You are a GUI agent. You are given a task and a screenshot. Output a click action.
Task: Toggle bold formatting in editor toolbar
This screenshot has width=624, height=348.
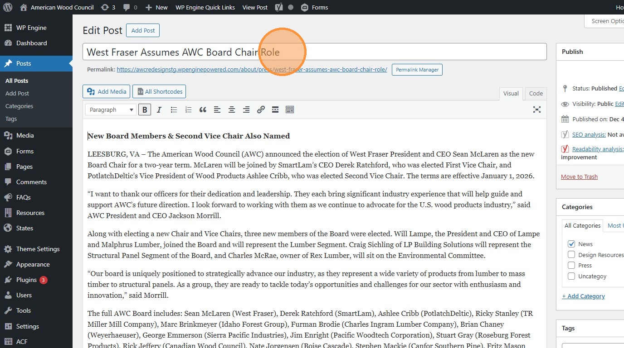point(145,110)
